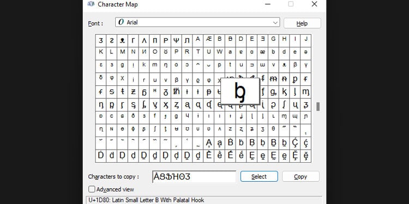The width and height of the screenshot is (409, 204).
Task: Select the small capital K character cell
Action: tap(101, 53)
